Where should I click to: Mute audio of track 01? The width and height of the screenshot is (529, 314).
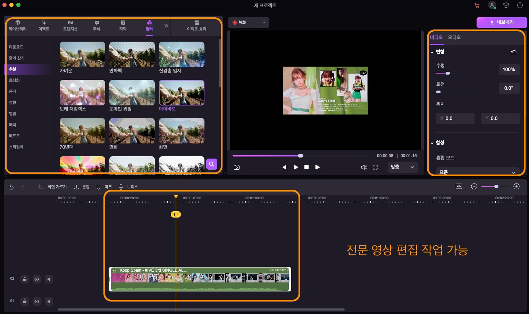[x=49, y=302]
